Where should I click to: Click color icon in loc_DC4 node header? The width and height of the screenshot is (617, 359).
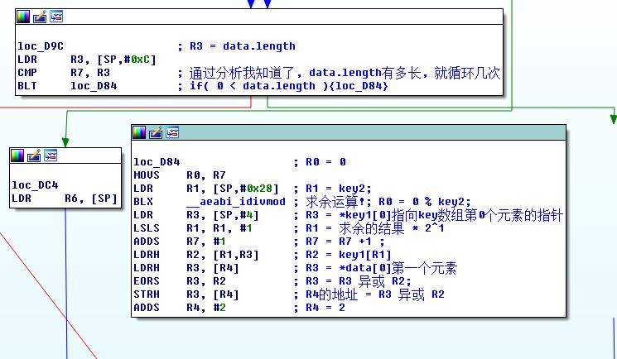(x=17, y=156)
